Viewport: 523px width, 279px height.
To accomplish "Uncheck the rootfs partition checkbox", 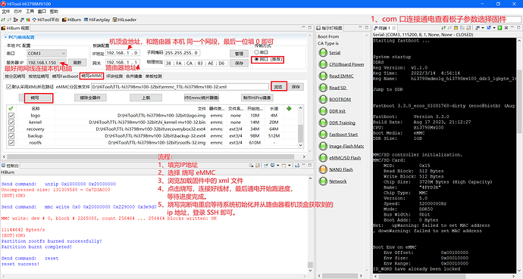I will click(x=11, y=143).
